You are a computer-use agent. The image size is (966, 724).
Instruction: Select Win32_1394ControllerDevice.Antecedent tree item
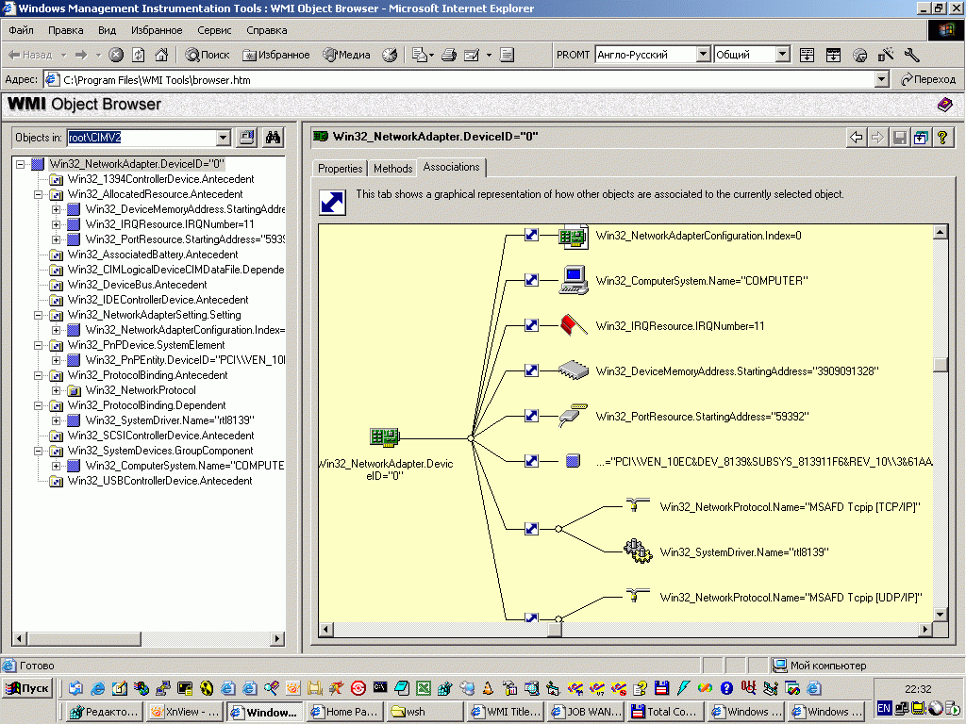coord(160,179)
